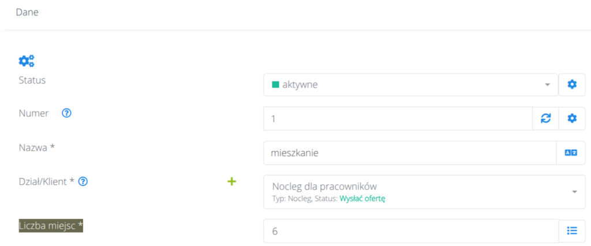This screenshot has height=246, width=591.
Task: Open settings gear next to Status field
Action: tap(572, 85)
